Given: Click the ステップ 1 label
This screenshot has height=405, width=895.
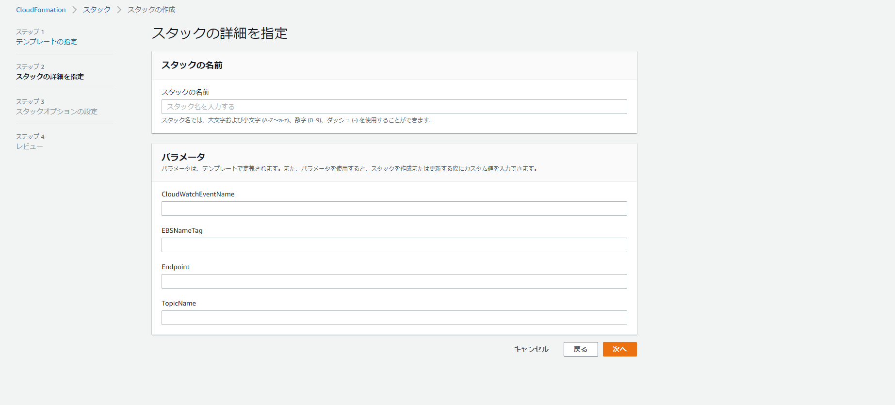Looking at the screenshot, I should pyautogui.click(x=30, y=32).
